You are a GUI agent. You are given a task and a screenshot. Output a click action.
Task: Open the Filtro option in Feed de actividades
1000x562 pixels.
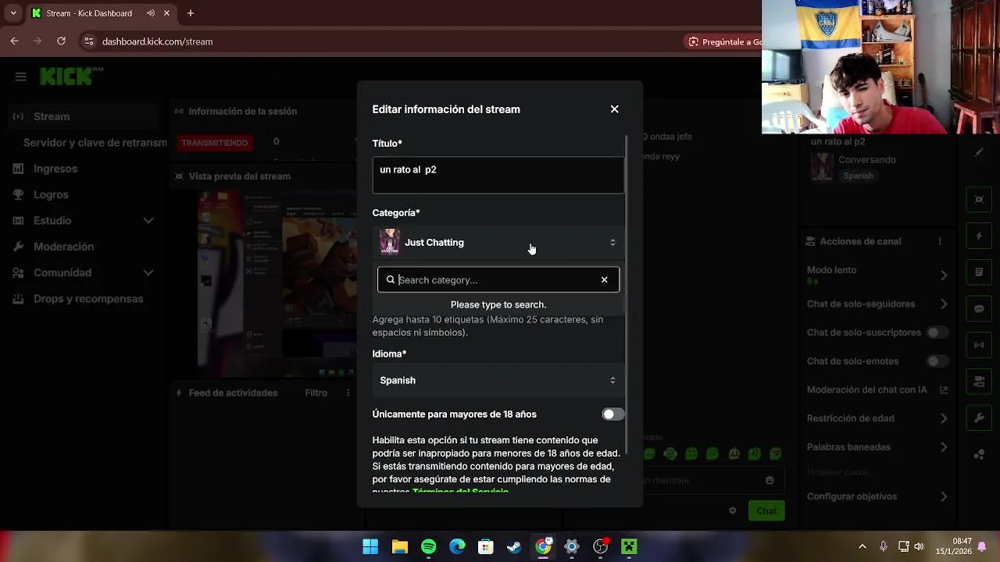pos(316,393)
